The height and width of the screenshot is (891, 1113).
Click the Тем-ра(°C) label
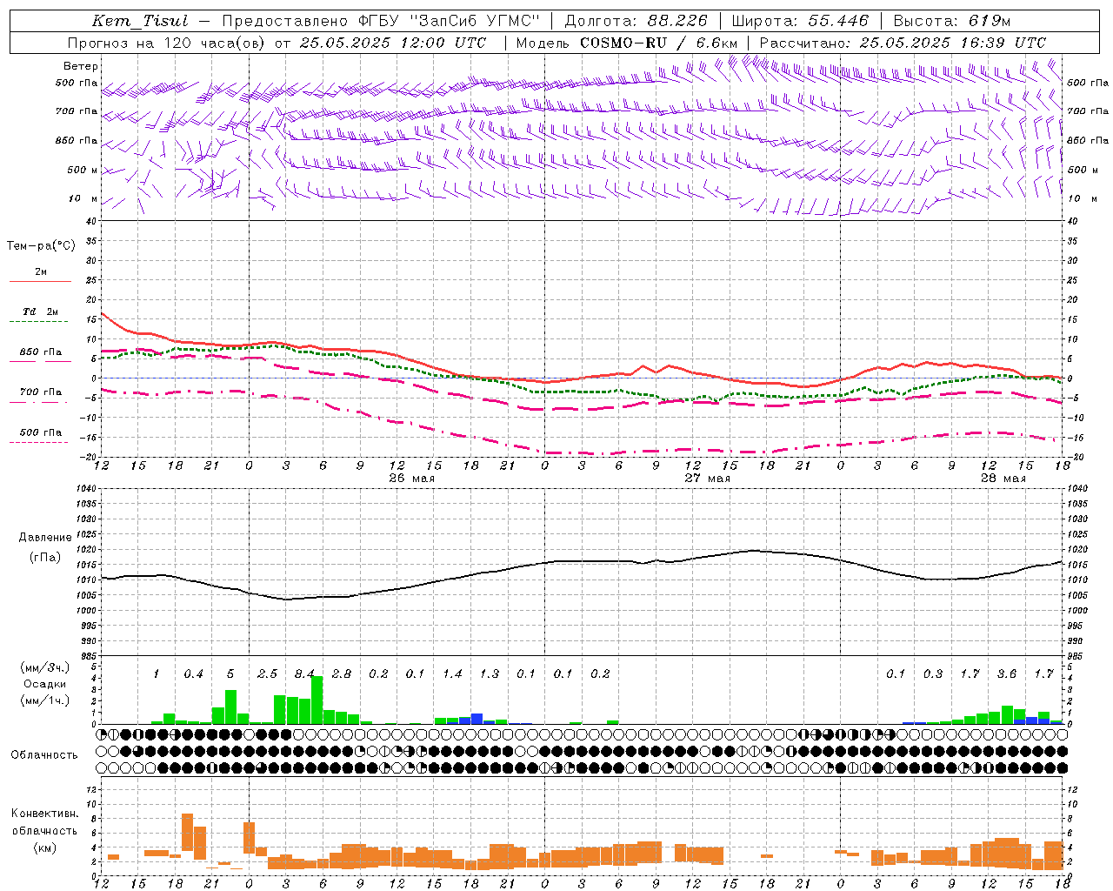tap(41, 246)
